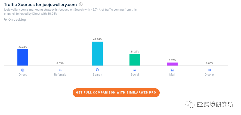Click the Social thumbs-up icon

(x=135, y=70)
